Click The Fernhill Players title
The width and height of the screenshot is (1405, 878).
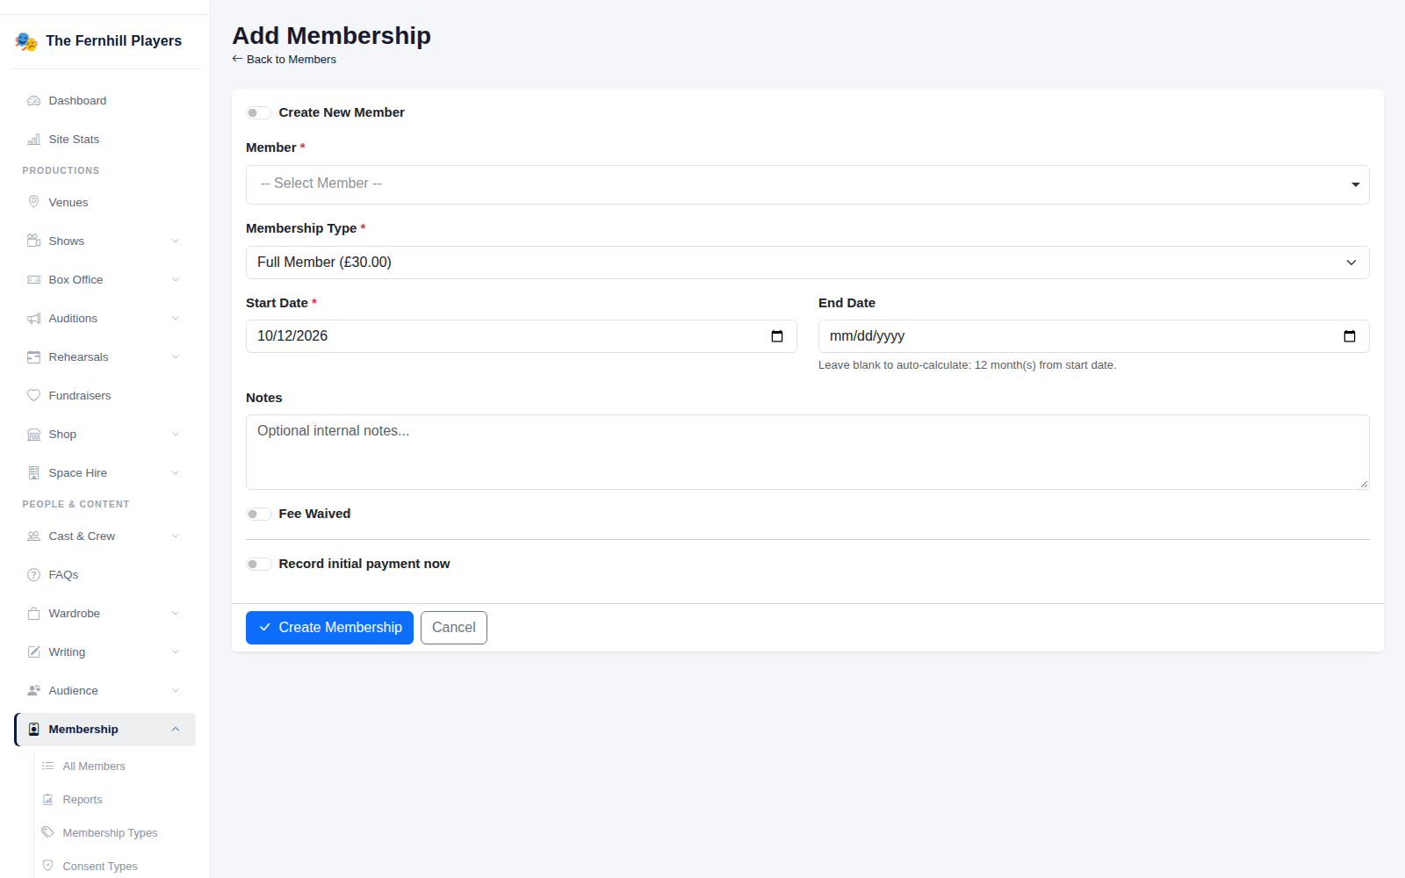coord(114,40)
